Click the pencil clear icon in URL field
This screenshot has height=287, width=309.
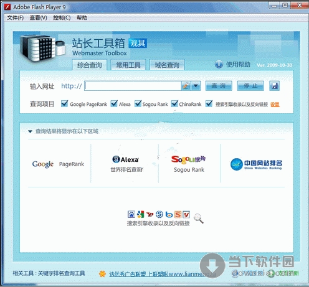pos(186,86)
